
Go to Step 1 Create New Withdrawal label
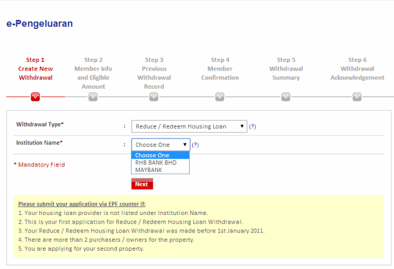(x=35, y=69)
